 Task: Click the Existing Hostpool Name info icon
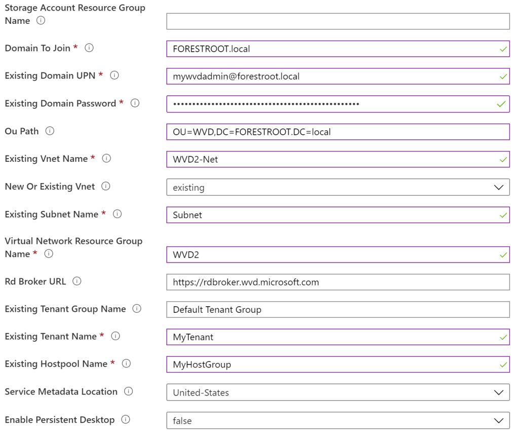pos(126,364)
